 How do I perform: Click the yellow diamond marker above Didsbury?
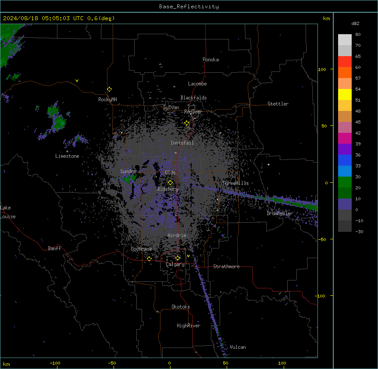click(170, 183)
